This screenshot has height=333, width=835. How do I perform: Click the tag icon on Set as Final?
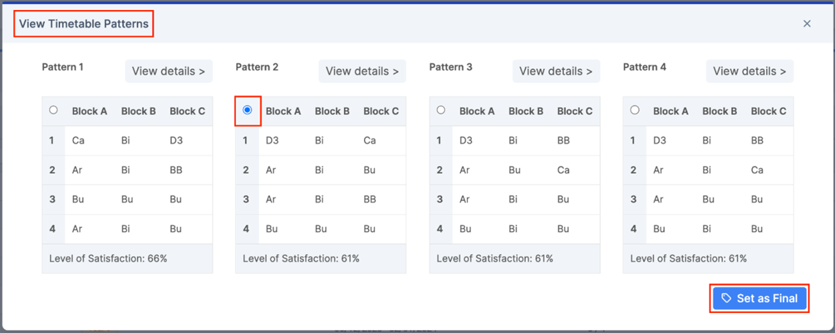point(726,298)
